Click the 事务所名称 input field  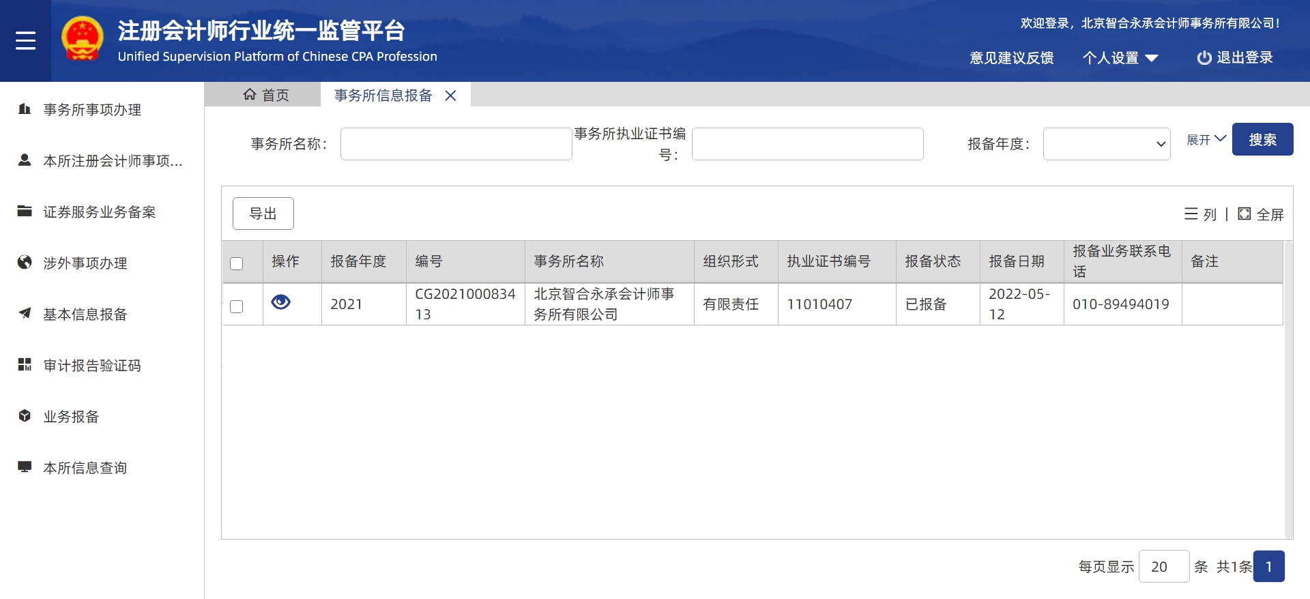(456, 144)
